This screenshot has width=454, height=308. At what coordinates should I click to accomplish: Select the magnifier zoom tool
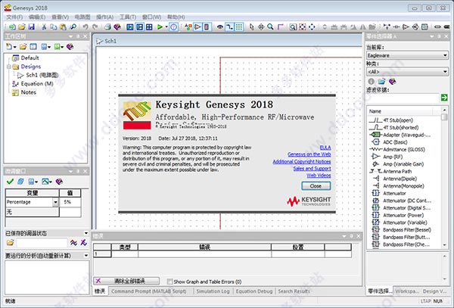coord(270,27)
